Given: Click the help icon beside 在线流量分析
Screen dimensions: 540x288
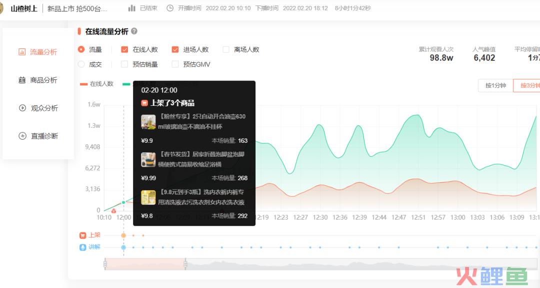Looking at the screenshot, I should [x=134, y=31].
